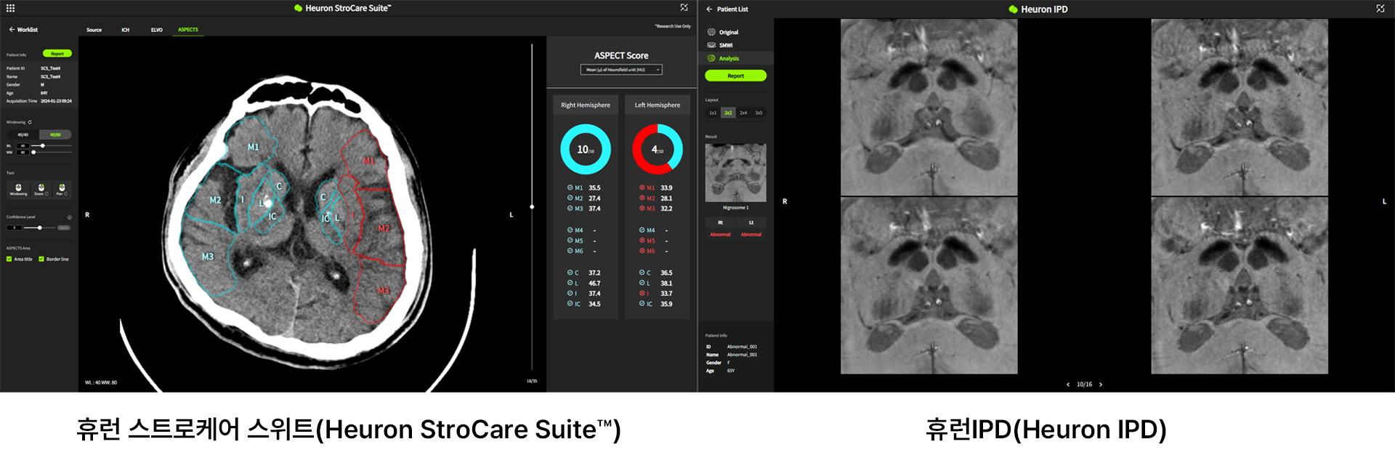Open the app grid menu icon
This screenshot has height=463, width=1395.
click(10, 9)
